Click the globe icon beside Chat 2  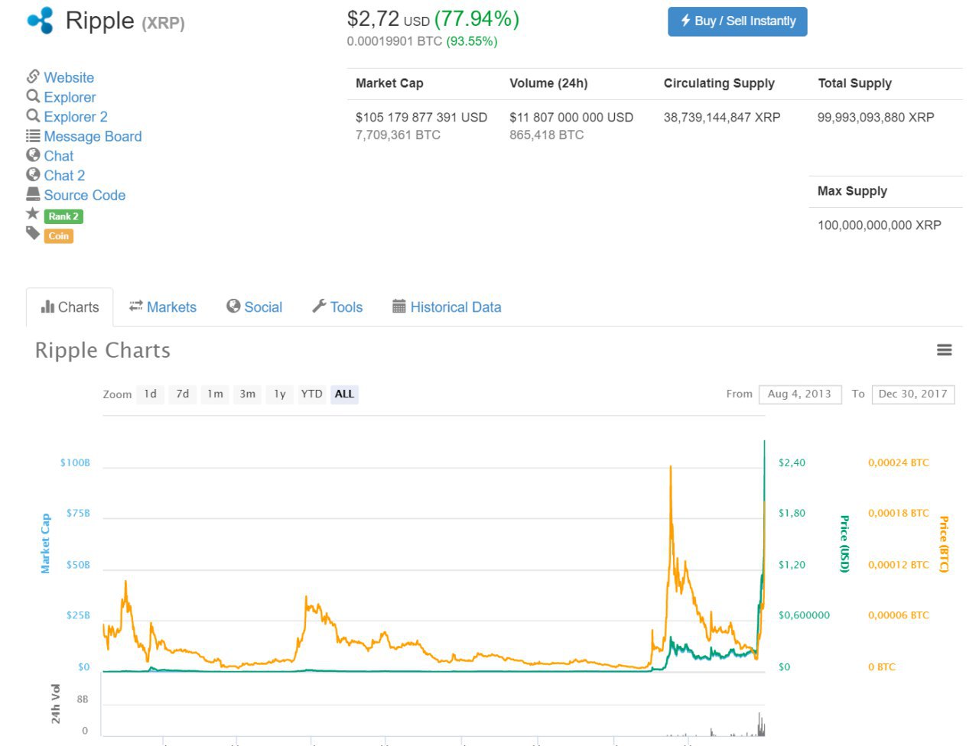click(x=33, y=174)
